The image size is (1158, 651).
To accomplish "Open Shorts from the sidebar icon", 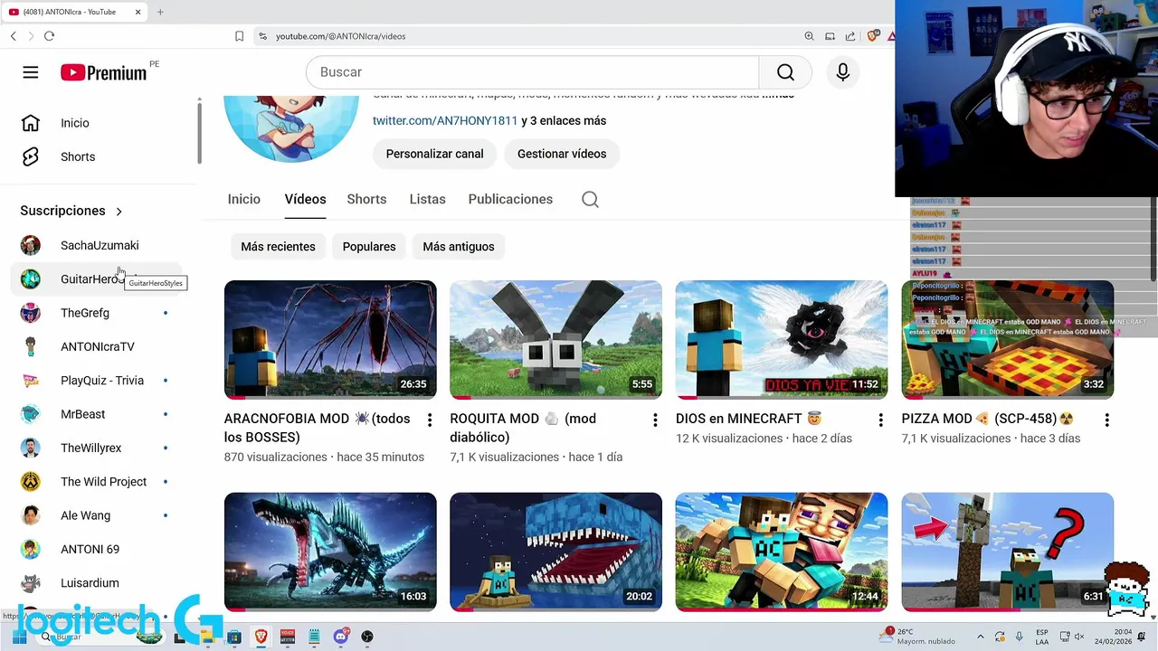I will (31, 156).
